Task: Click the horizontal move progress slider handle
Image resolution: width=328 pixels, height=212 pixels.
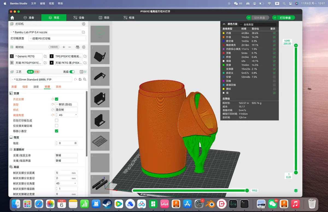Action: pyautogui.click(x=247, y=191)
